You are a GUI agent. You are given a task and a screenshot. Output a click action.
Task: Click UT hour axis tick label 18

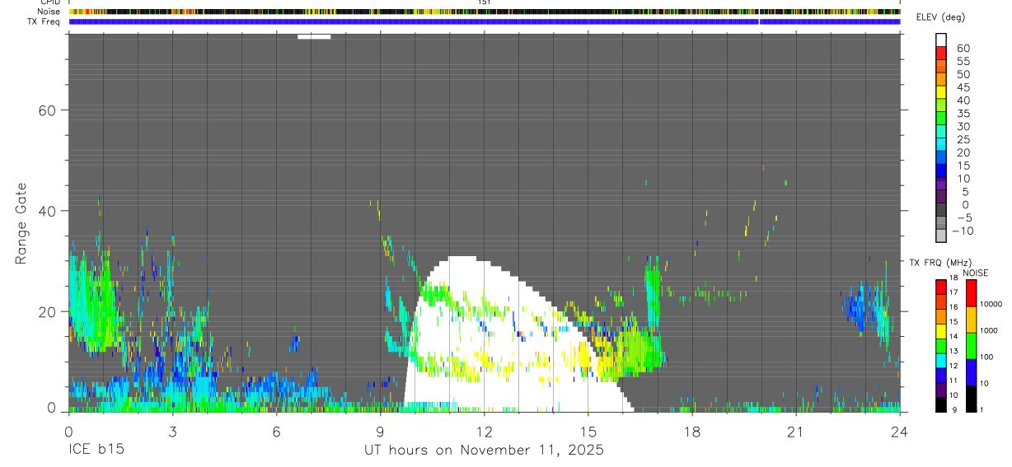(x=691, y=432)
